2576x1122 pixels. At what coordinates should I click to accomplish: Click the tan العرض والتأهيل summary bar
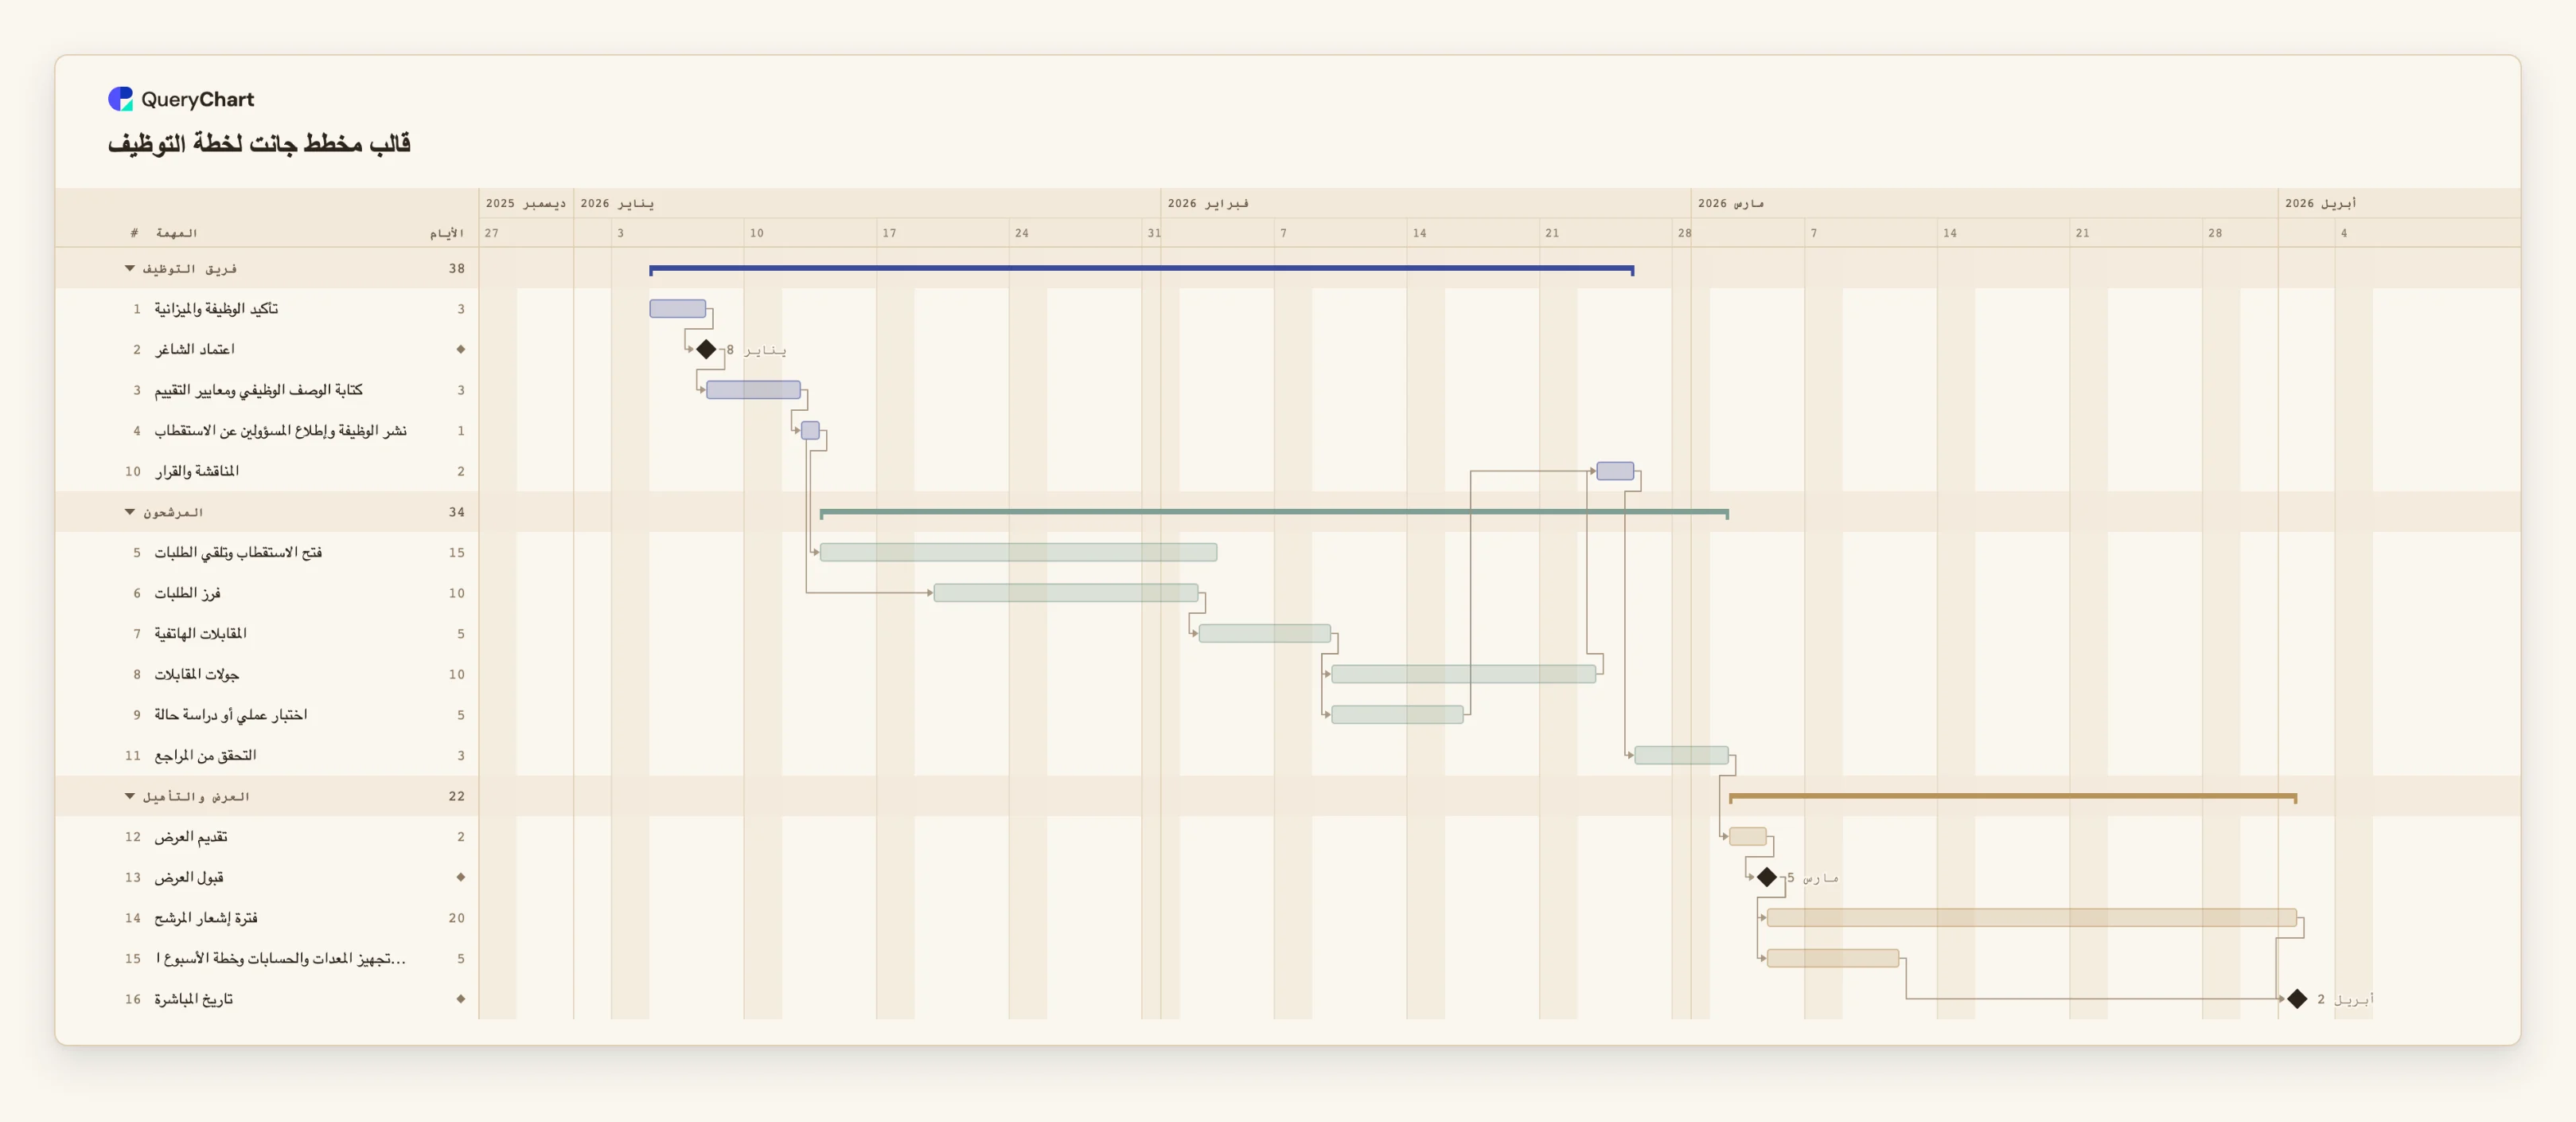click(x=2013, y=797)
